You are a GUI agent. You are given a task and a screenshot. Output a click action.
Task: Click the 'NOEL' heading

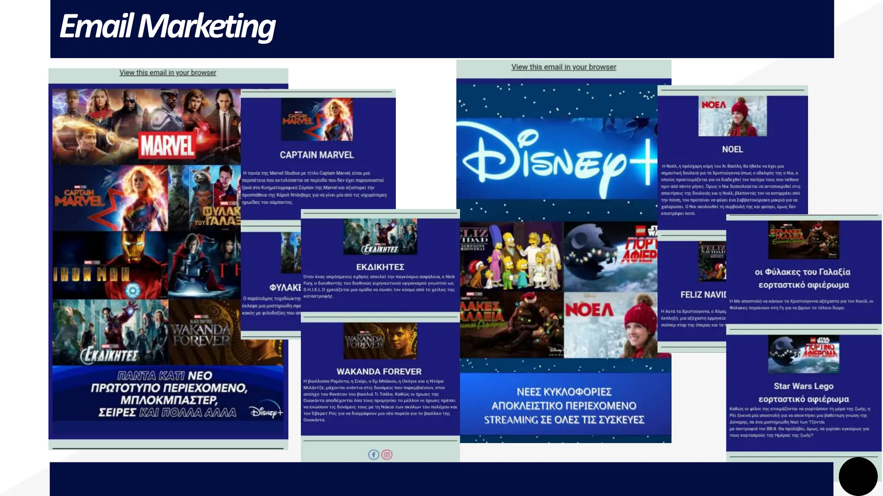(733, 149)
